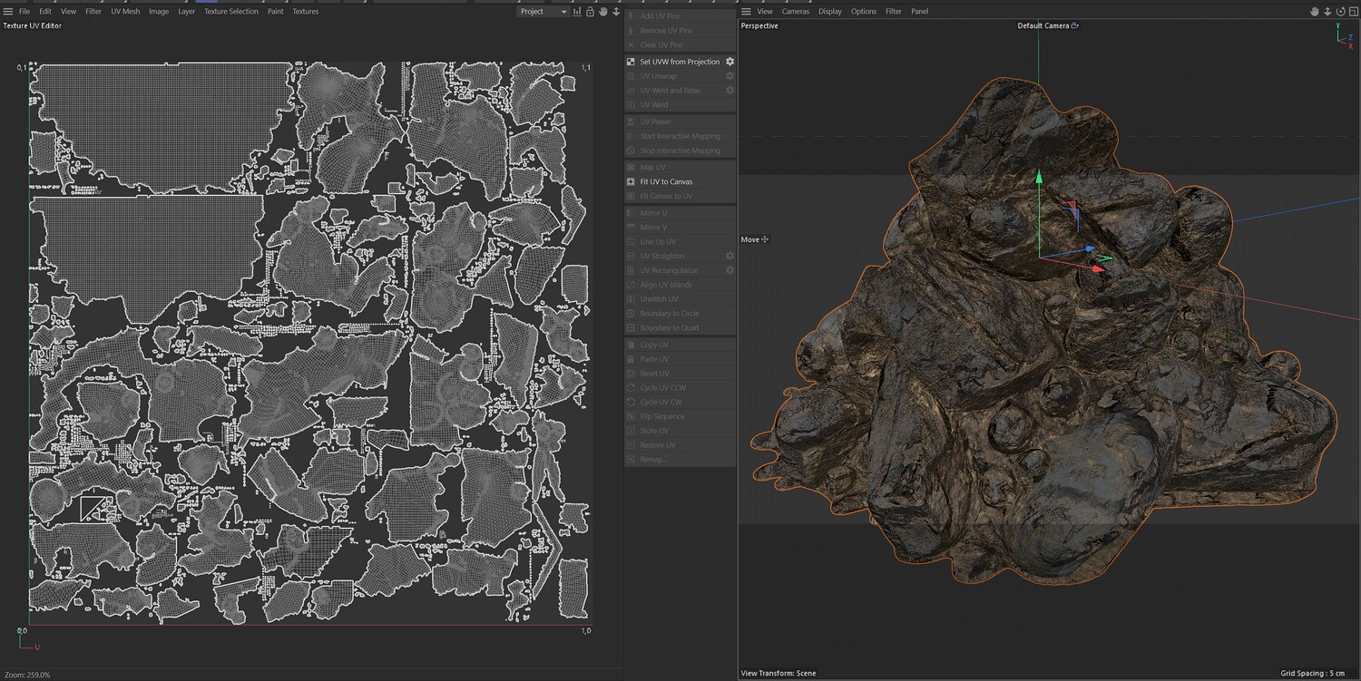Open the Layer menu
This screenshot has width=1361, height=681.
[186, 12]
